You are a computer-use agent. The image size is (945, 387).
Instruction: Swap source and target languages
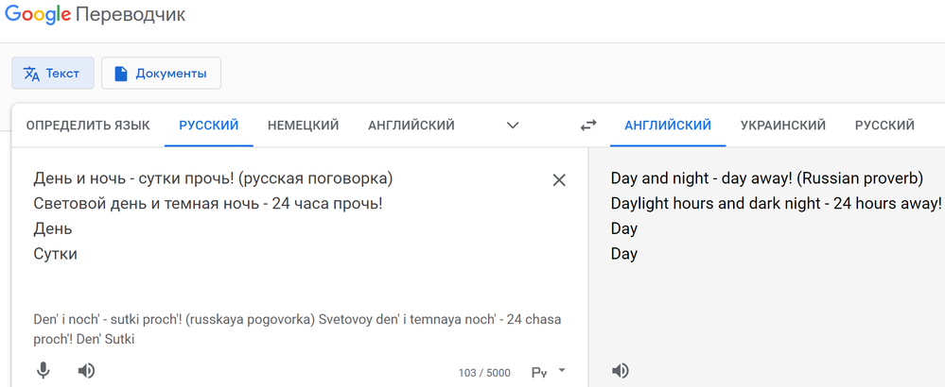click(588, 126)
